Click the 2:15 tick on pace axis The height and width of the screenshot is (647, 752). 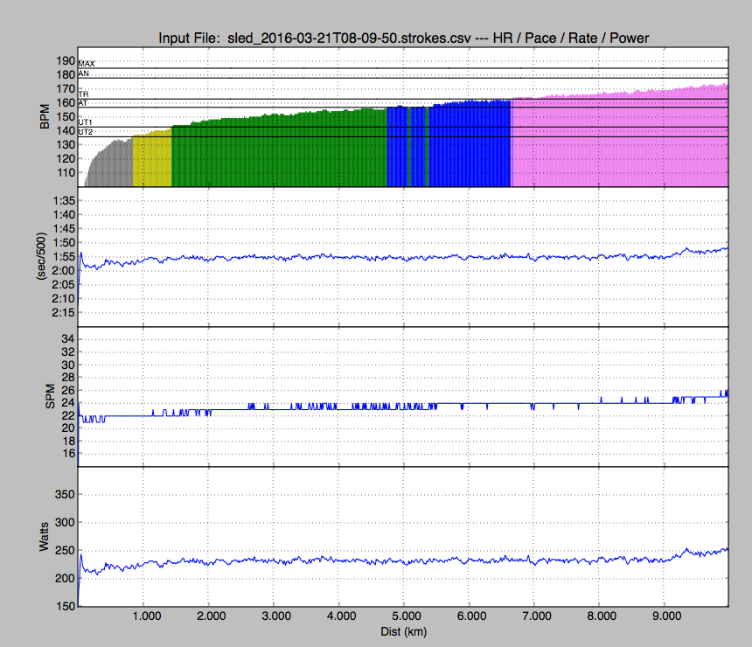click(61, 312)
